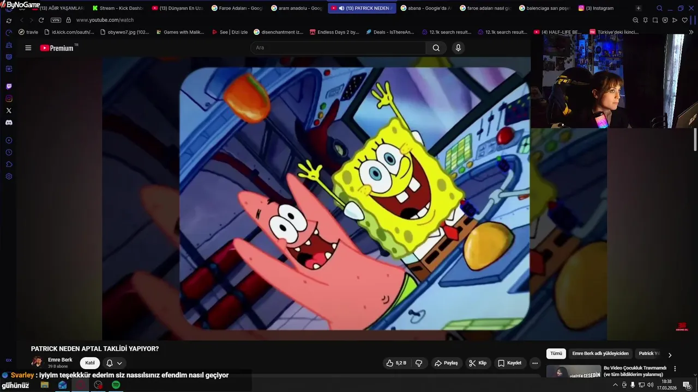Click the Klip clip button
Image resolution: width=698 pixels, height=392 pixels.
(478, 363)
